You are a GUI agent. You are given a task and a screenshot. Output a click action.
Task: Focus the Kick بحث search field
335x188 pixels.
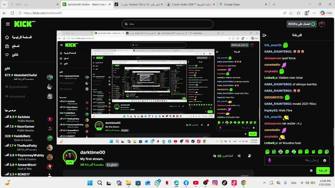coord(167,24)
